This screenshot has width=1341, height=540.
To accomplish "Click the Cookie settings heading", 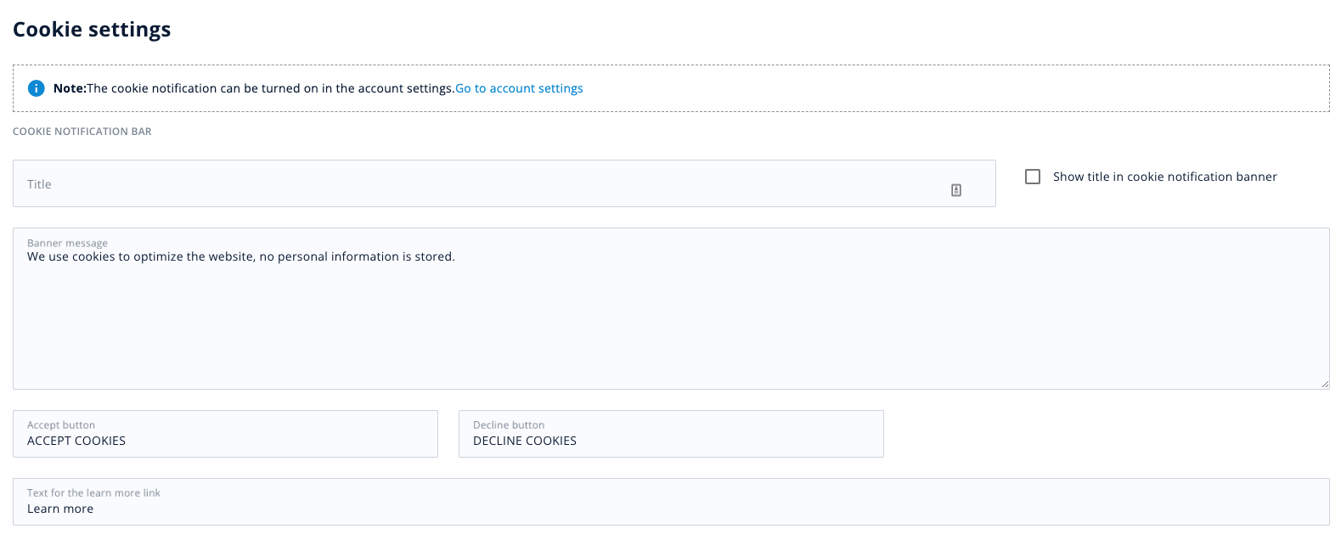I will [x=92, y=30].
